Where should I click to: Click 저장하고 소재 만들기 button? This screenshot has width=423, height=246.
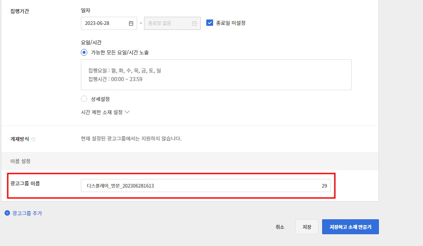click(x=350, y=227)
